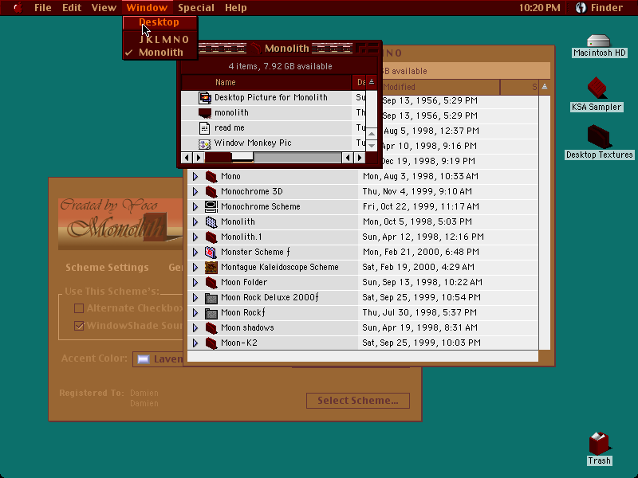Choose Monolith in the Window menu

coord(160,53)
